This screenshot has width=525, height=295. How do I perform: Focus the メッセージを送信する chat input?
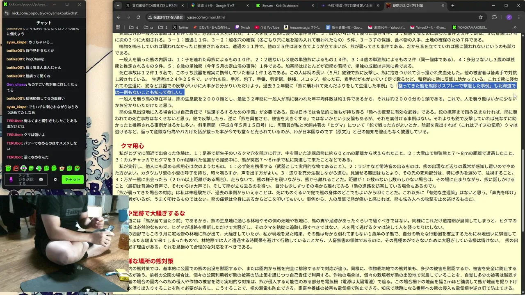[26, 179]
